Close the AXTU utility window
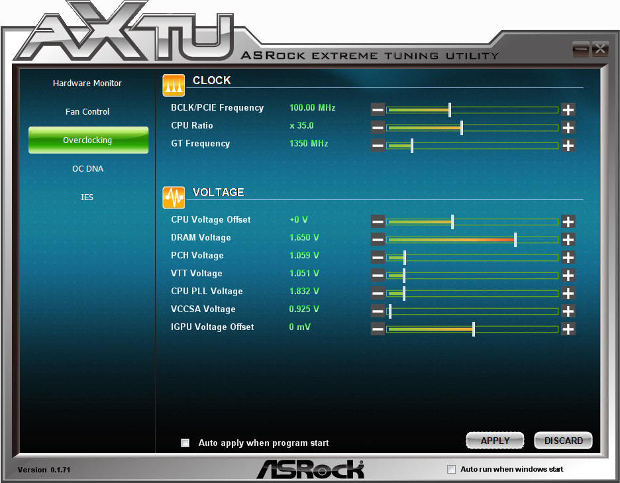Viewport: 620px width, 483px height. click(600, 49)
